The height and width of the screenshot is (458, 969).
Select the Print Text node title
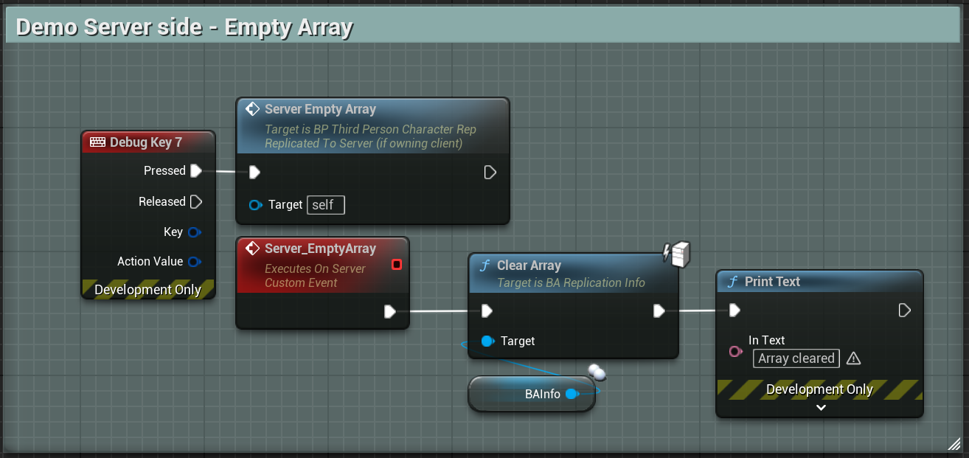click(x=772, y=282)
